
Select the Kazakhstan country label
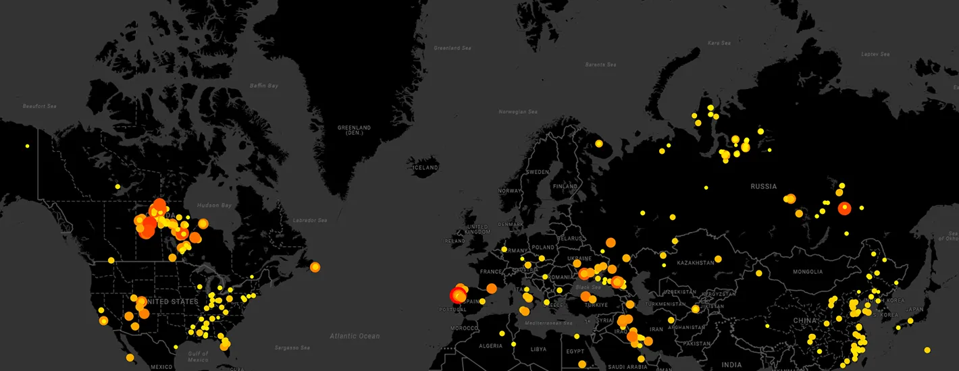(695, 262)
